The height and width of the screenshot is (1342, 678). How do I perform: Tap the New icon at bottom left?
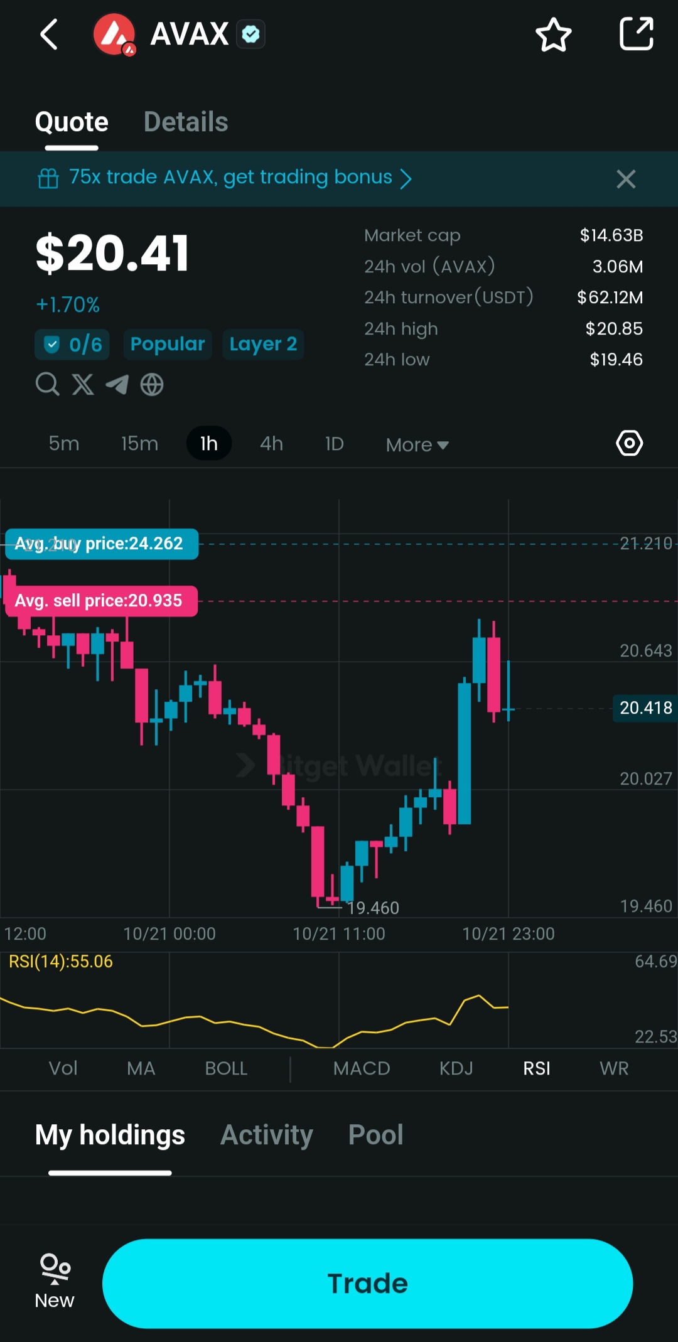55,1282
